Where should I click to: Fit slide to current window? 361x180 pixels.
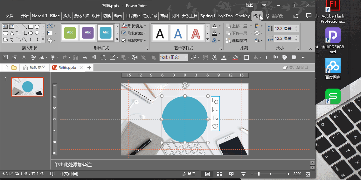pos(308,174)
